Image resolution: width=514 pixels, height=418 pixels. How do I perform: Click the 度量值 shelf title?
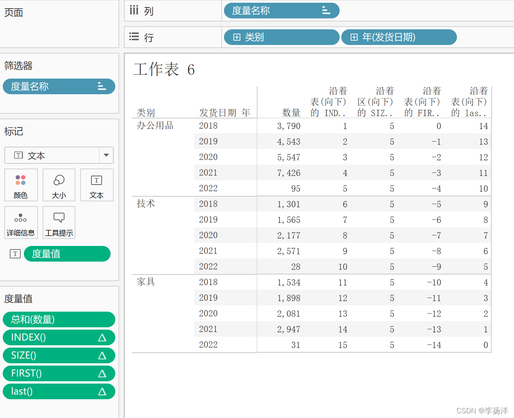(18, 299)
